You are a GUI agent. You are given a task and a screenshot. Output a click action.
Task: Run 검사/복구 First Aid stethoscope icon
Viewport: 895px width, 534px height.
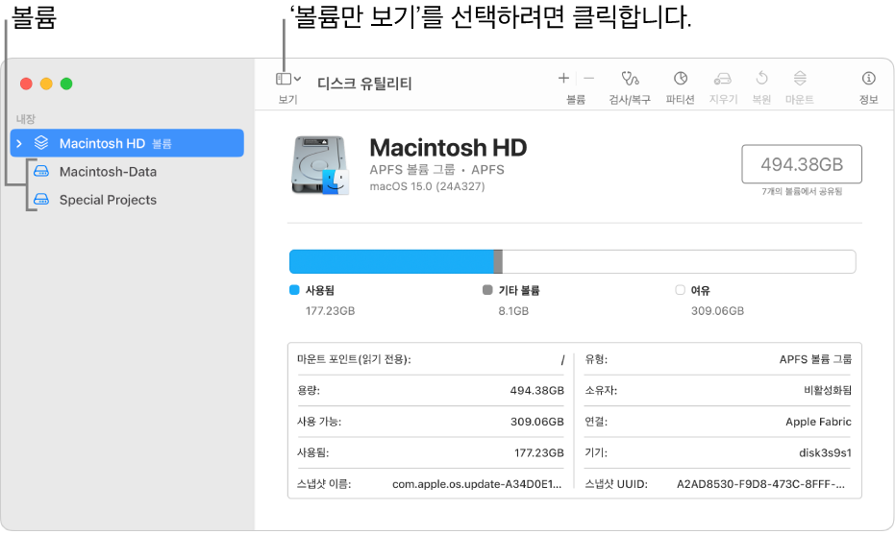630,78
